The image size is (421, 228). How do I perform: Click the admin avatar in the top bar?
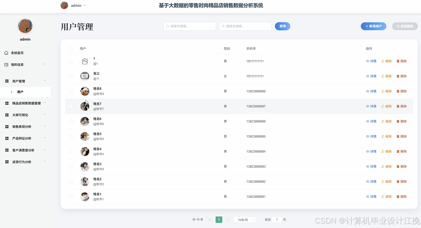click(x=64, y=5)
